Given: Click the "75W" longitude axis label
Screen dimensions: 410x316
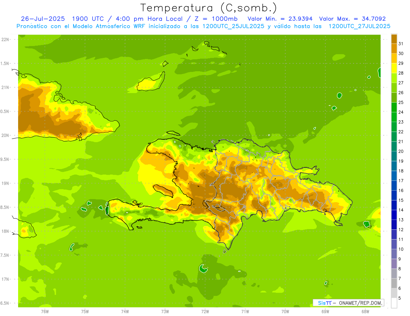Looking at the screenshot, I should click(85, 311).
